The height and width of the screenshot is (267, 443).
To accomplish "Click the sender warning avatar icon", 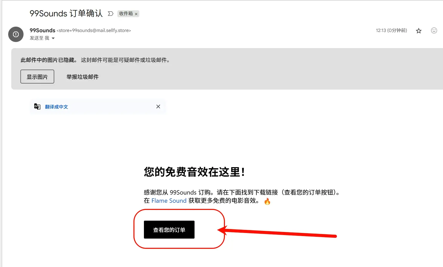I will tap(16, 34).
